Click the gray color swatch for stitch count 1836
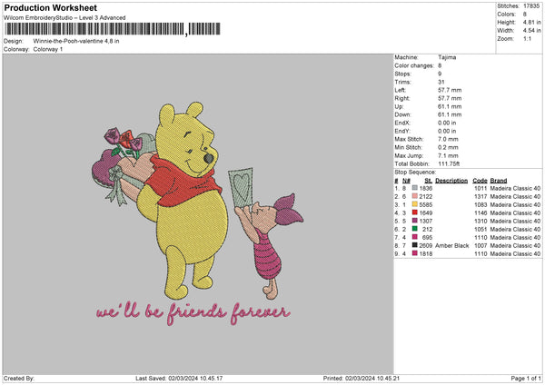The width and height of the screenshot is (545, 385). pos(415,188)
